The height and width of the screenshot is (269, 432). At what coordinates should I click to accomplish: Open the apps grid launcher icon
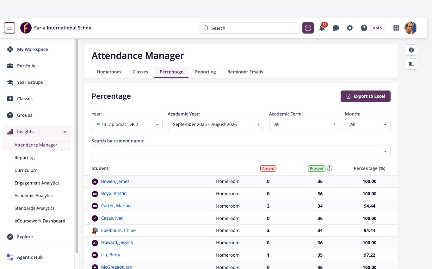click(396, 28)
